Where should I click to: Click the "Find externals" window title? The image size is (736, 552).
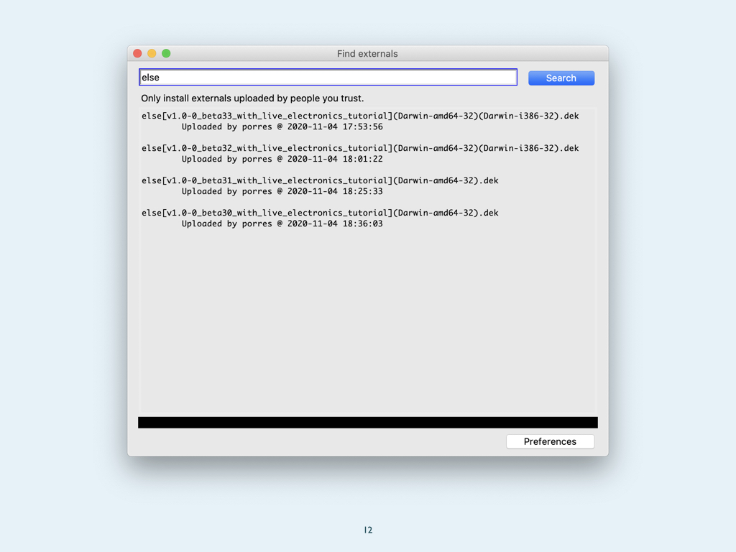(x=367, y=54)
